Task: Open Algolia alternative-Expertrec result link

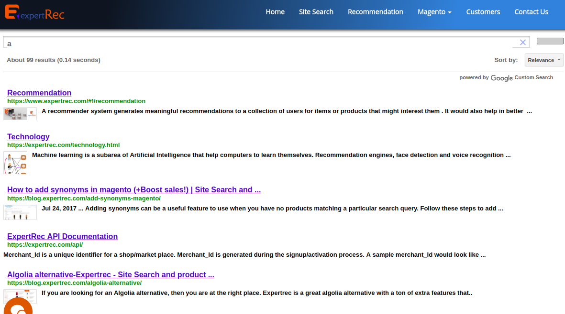Action: [111, 274]
